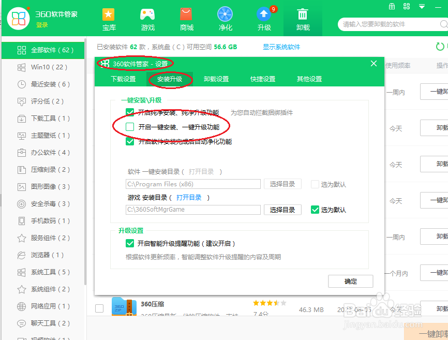Image resolution: width=448 pixels, height=340 pixels.
Task: Switch to 卸载设置 tab
Action: pos(216,79)
